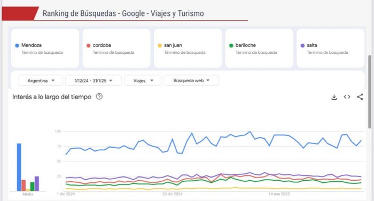The width and height of the screenshot is (374, 201).
Task: Open the help icon beside Interés a lo largo del tiempo
Action: pyautogui.click(x=99, y=97)
